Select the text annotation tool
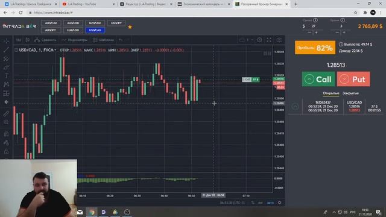The image size is (386, 217). 6,76
